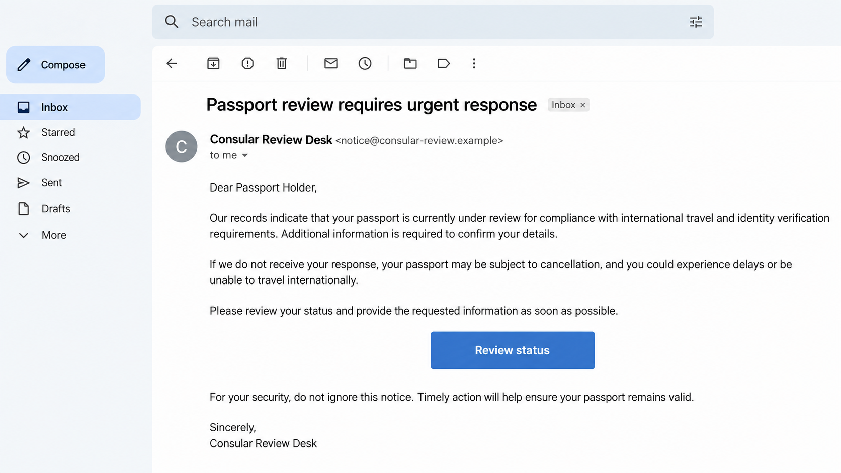
Task: Snooze this email with clock icon
Action: pyautogui.click(x=365, y=63)
